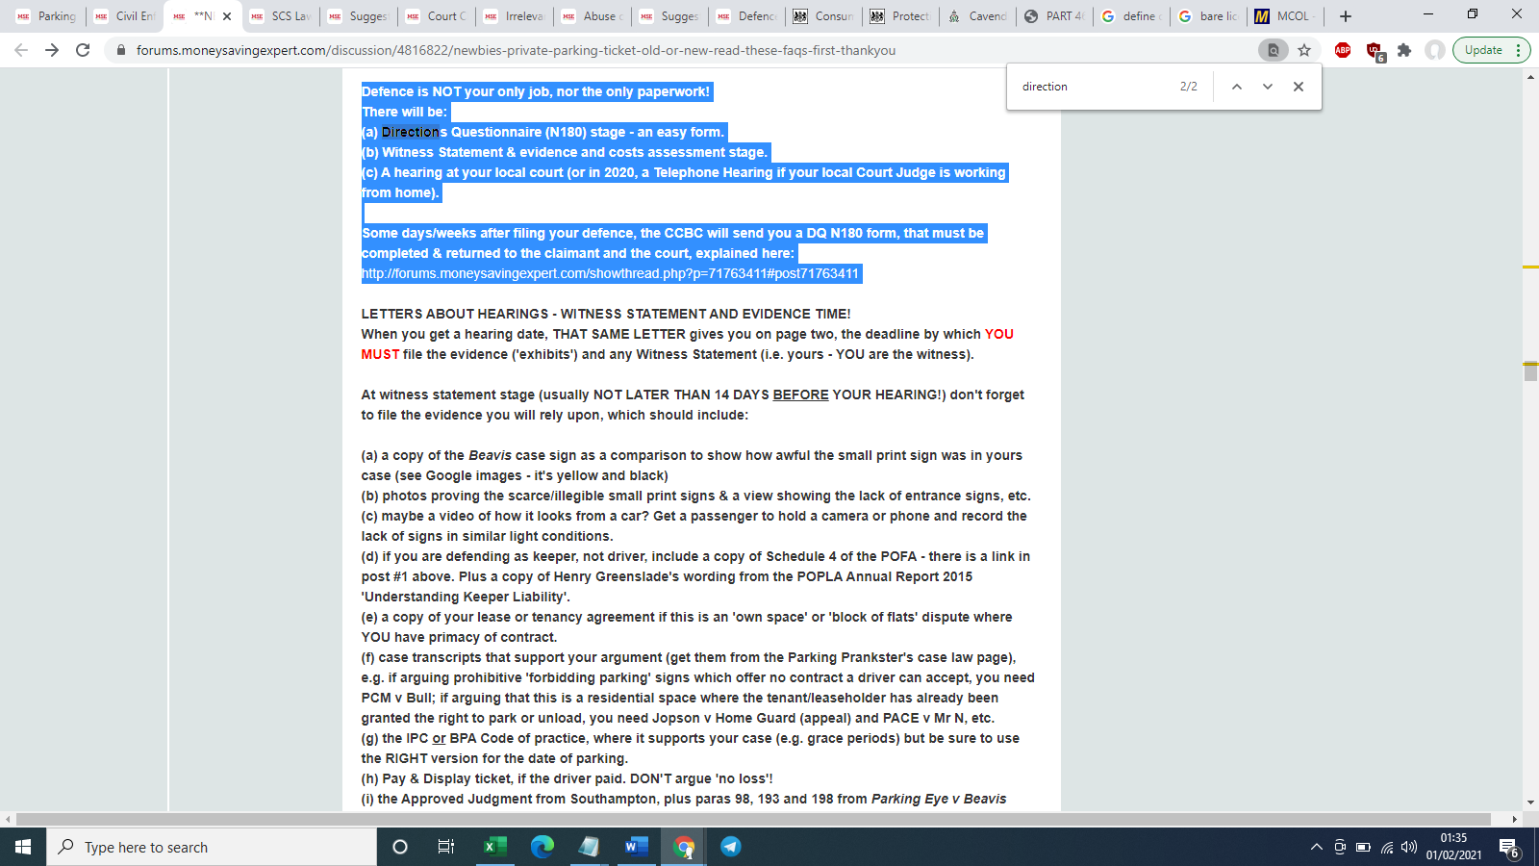The image size is (1539, 866).
Task: Switch to the Court C tab
Action: 436,16
